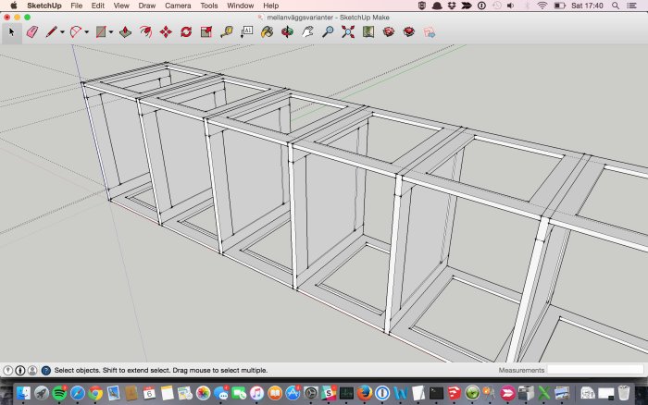Open the Add Location map tool

[x=368, y=31]
